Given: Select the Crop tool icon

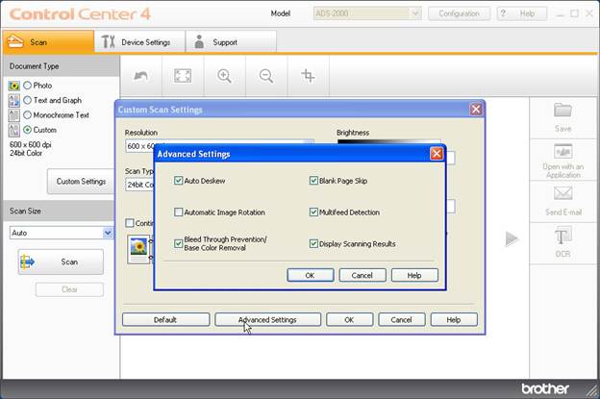Looking at the screenshot, I should click(x=308, y=76).
